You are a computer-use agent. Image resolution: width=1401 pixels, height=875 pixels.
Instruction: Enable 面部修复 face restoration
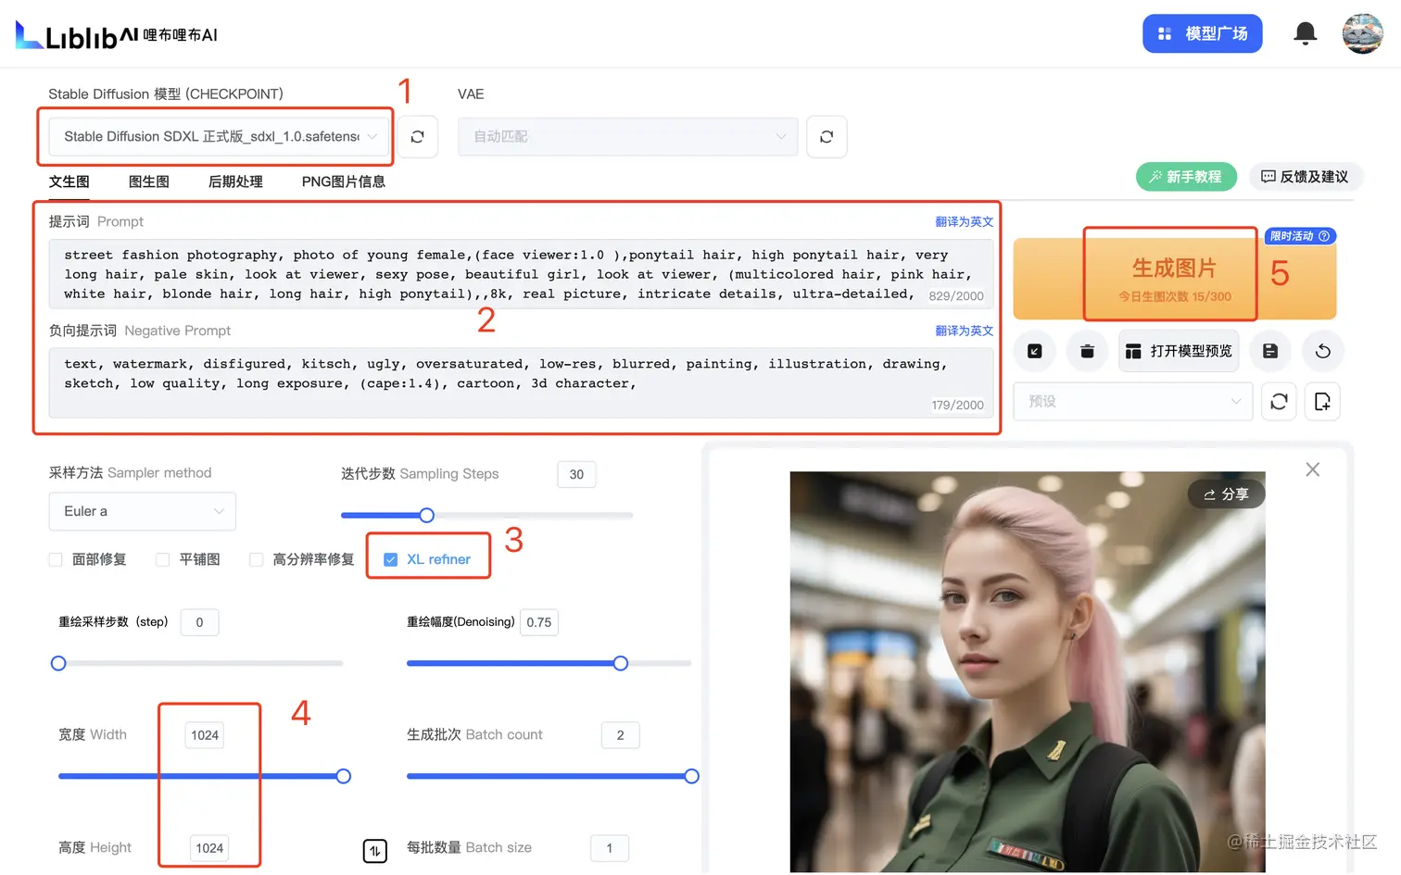(x=53, y=559)
